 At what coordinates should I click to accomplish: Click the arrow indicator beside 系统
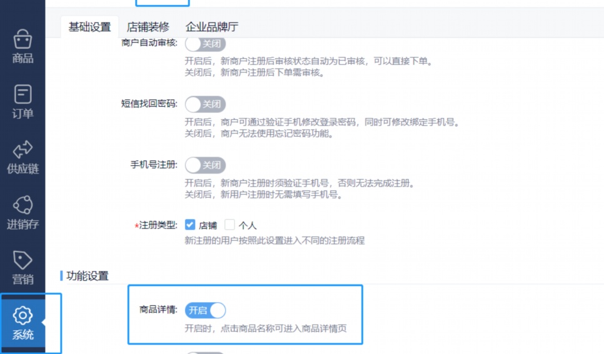coord(43,323)
